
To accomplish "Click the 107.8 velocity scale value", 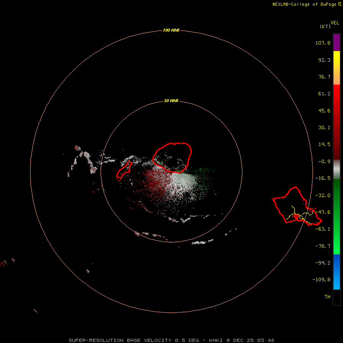I will 323,43.
